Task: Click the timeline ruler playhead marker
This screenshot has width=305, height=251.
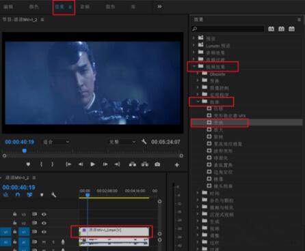Action: tap(88, 195)
